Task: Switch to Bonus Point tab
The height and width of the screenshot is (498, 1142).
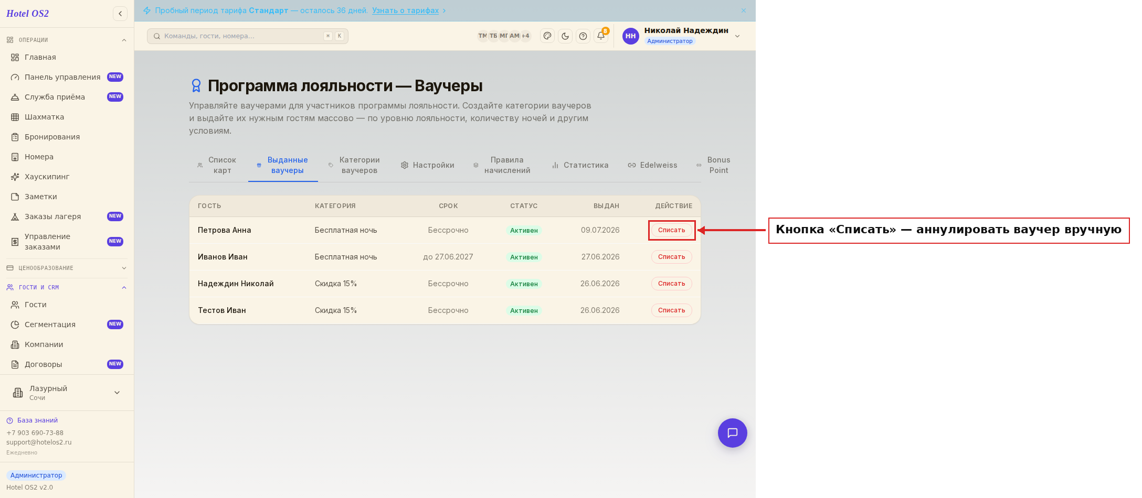Action: 713,165
